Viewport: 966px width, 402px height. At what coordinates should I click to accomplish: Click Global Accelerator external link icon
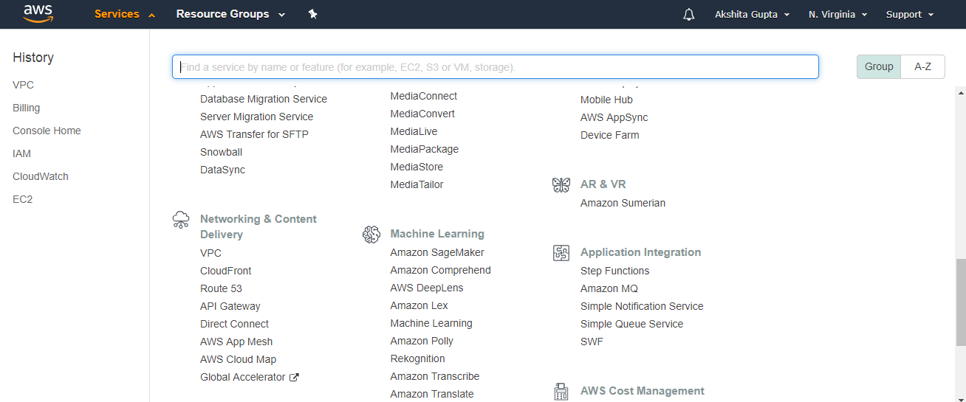pyautogui.click(x=294, y=378)
